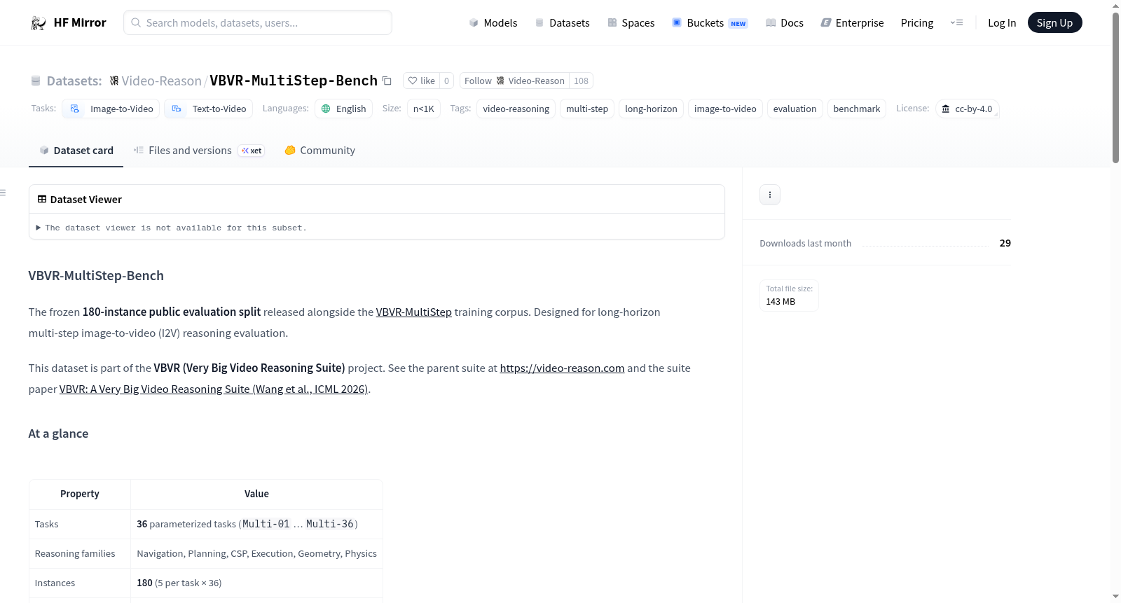Open the Enterprise page
Image resolution: width=1121 pixels, height=603 pixels.
click(x=852, y=23)
